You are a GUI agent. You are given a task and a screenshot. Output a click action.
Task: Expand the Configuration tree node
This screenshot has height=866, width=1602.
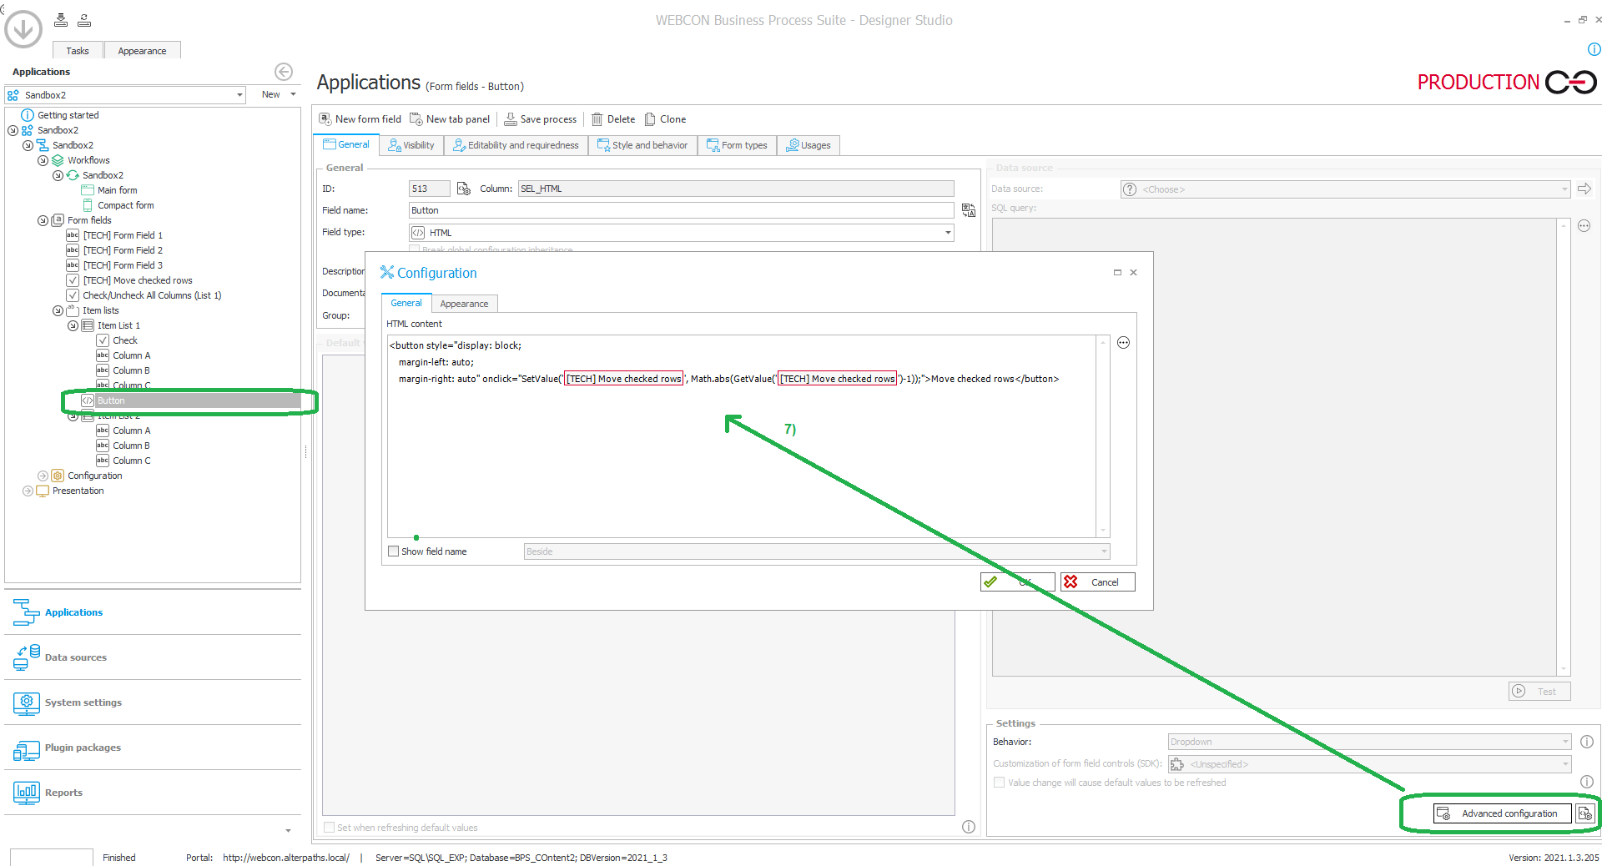point(43,476)
